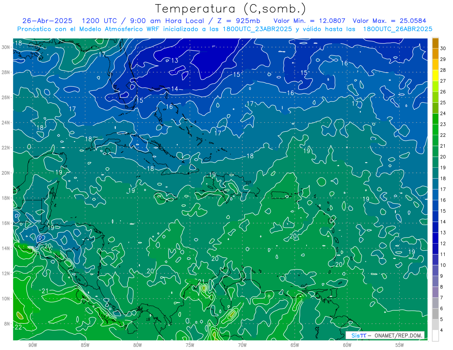Click the orange-brown top swatch of the color scale
This screenshot has width=453, height=350.
435,43
